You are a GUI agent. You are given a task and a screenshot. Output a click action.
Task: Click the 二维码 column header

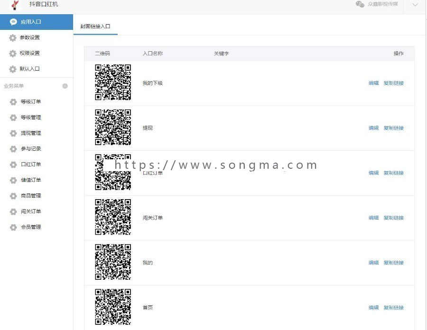pyautogui.click(x=102, y=53)
